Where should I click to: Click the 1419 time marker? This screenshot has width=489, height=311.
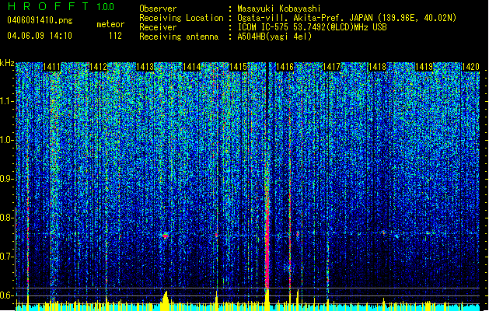[424, 67]
